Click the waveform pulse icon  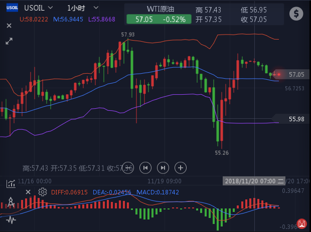tap(10, 220)
